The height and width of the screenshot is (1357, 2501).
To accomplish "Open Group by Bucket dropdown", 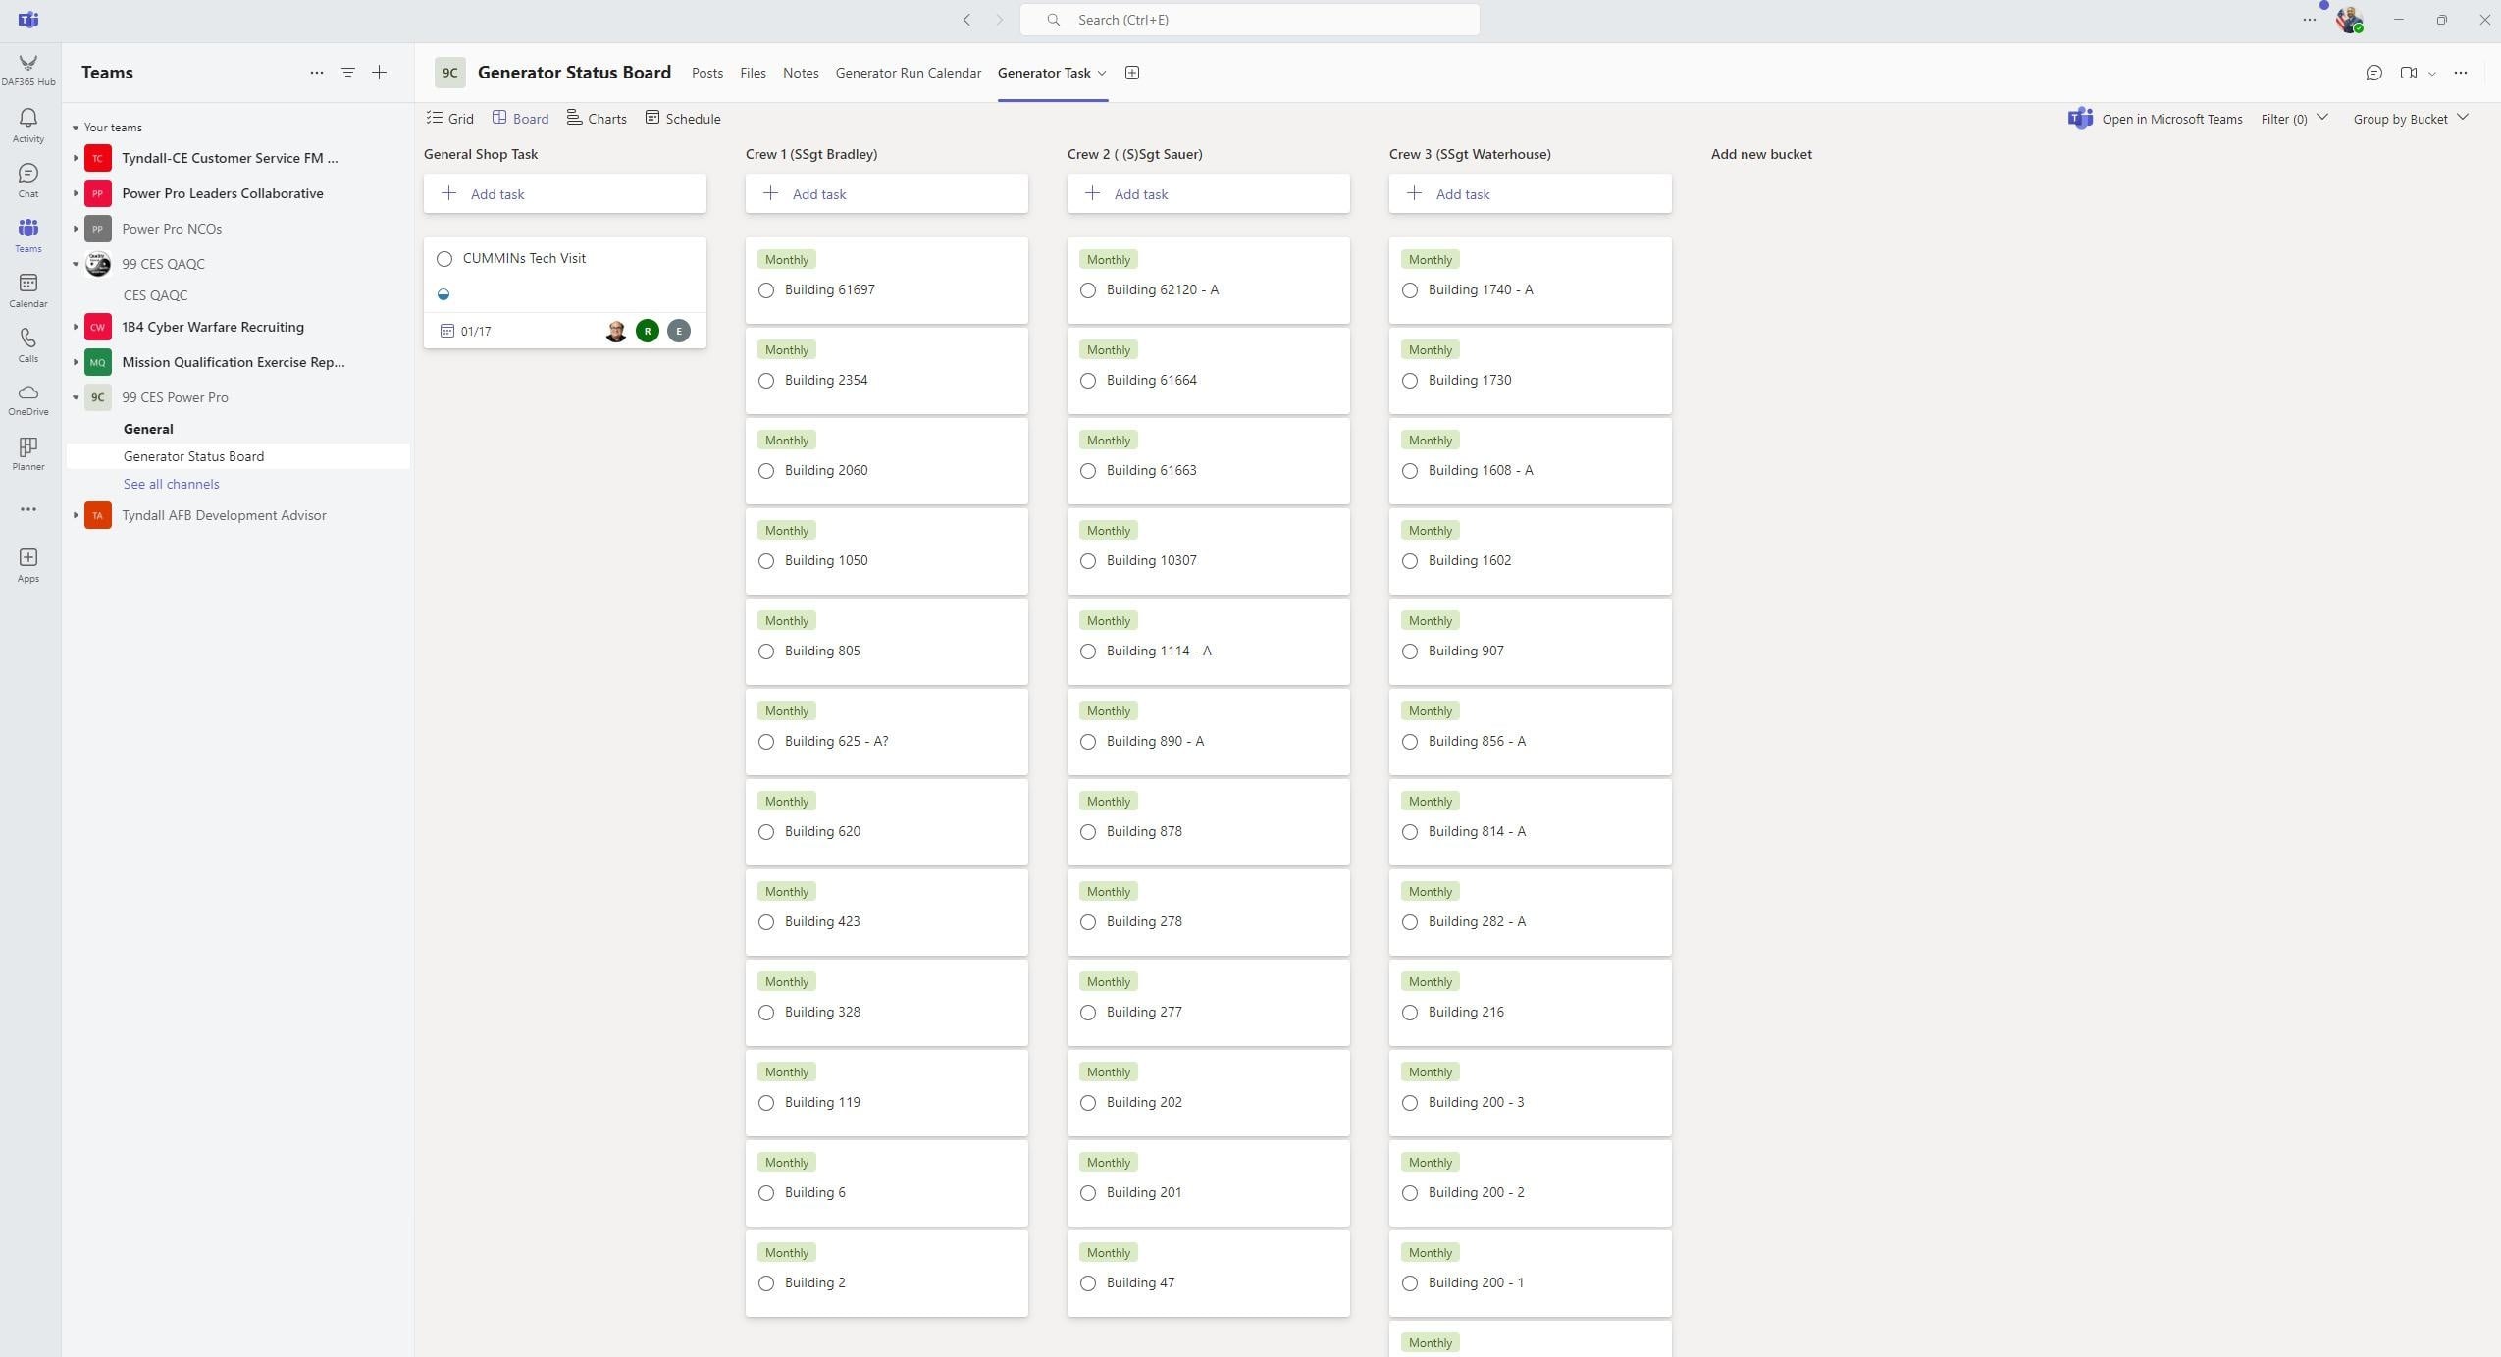I will click(x=2411, y=119).
